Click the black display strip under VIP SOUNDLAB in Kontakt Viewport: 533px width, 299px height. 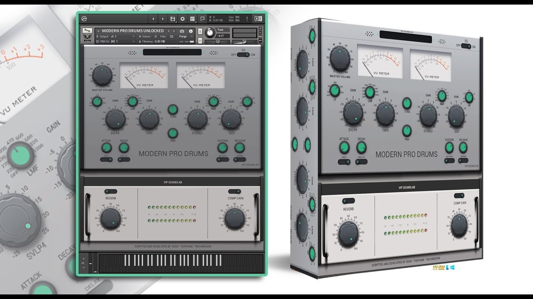click(x=172, y=52)
